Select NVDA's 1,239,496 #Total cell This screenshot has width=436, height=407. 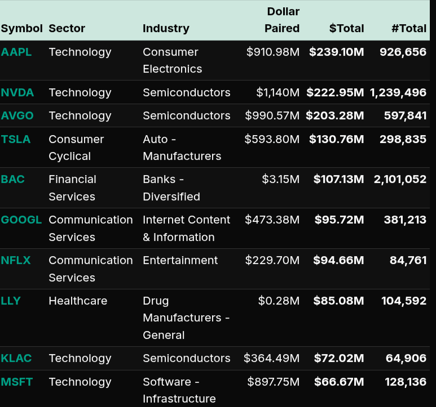pyautogui.click(x=398, y=92)
